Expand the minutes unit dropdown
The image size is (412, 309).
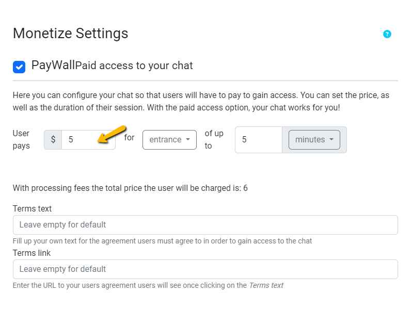(314, 140)
